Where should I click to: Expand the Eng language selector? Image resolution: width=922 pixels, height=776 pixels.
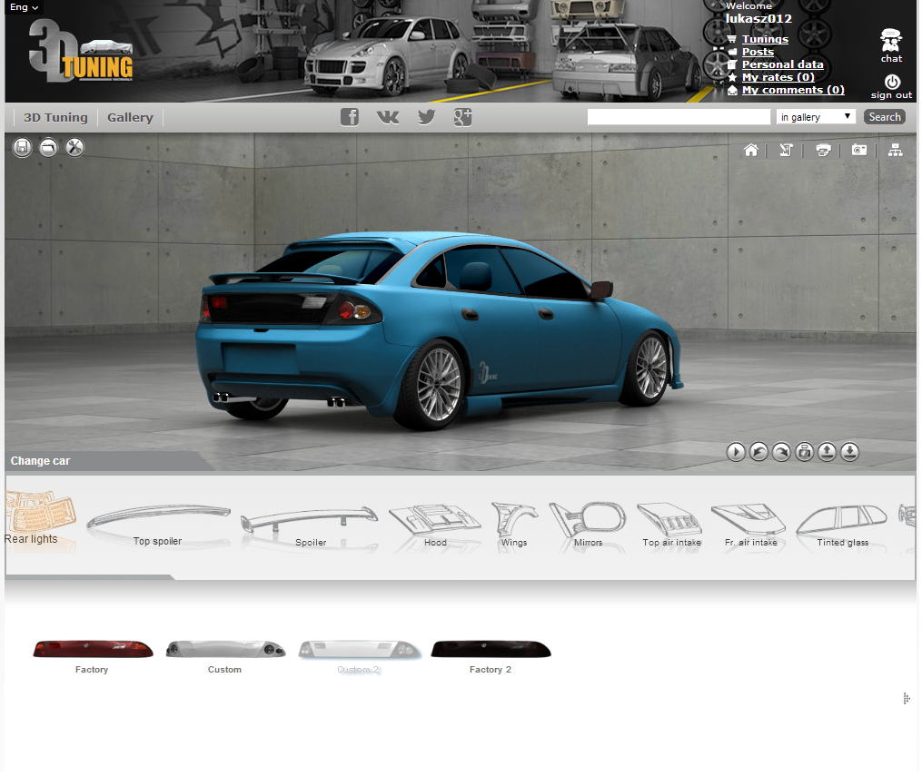pyautogui.click(x=24, y=7)
